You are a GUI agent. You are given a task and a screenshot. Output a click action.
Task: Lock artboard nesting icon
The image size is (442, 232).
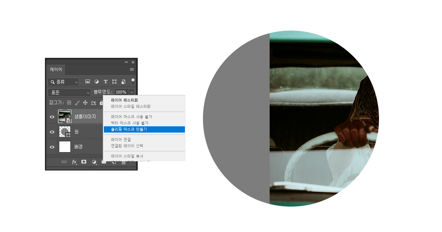94,103
